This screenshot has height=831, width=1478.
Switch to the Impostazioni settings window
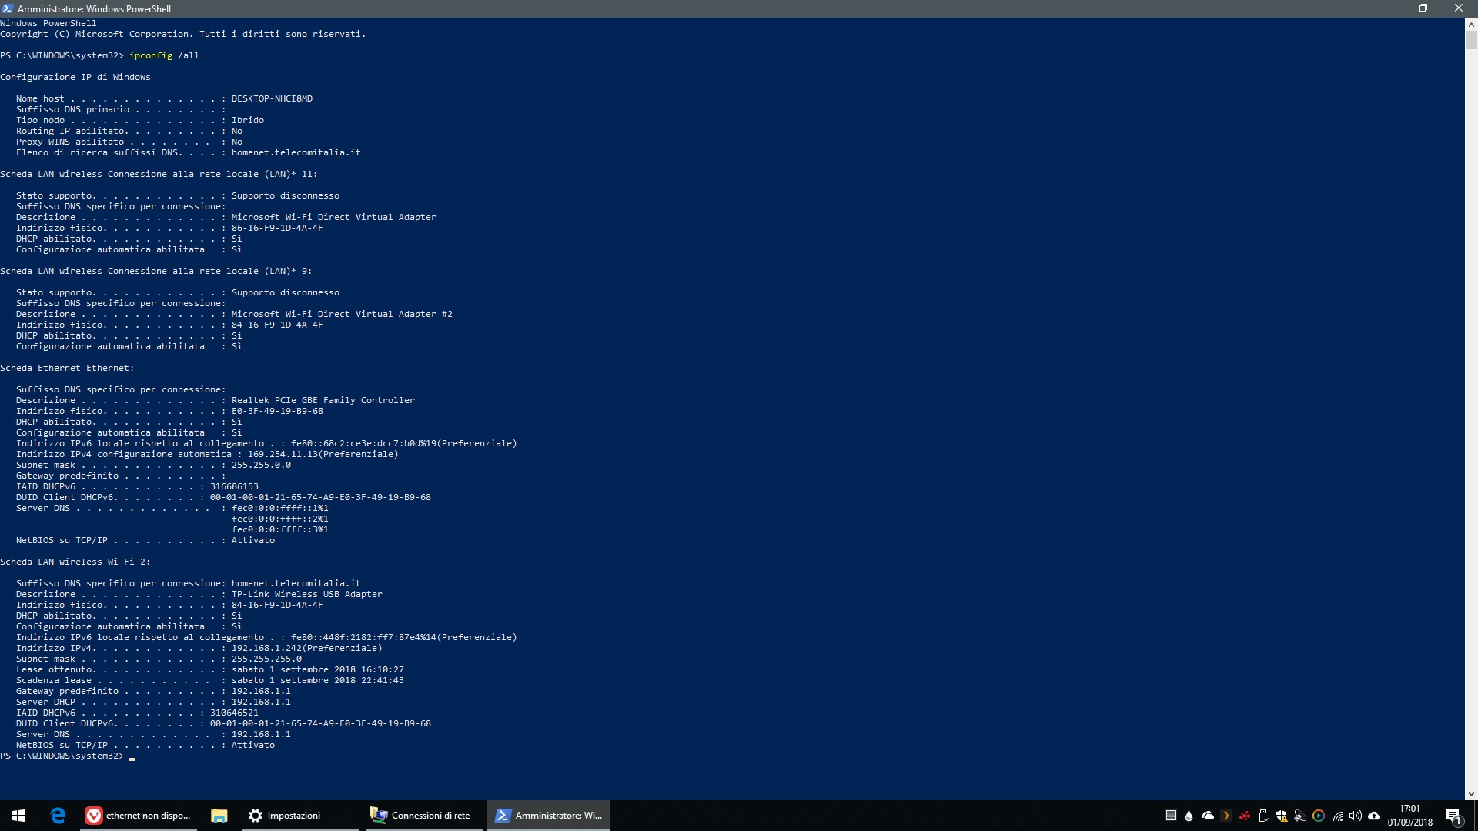[299, 816]
